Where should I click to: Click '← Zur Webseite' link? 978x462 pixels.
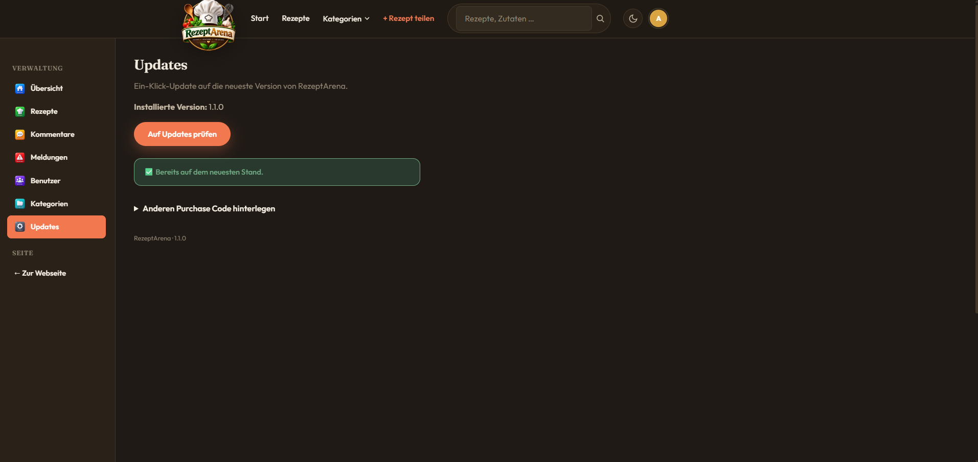pos(40,273)
